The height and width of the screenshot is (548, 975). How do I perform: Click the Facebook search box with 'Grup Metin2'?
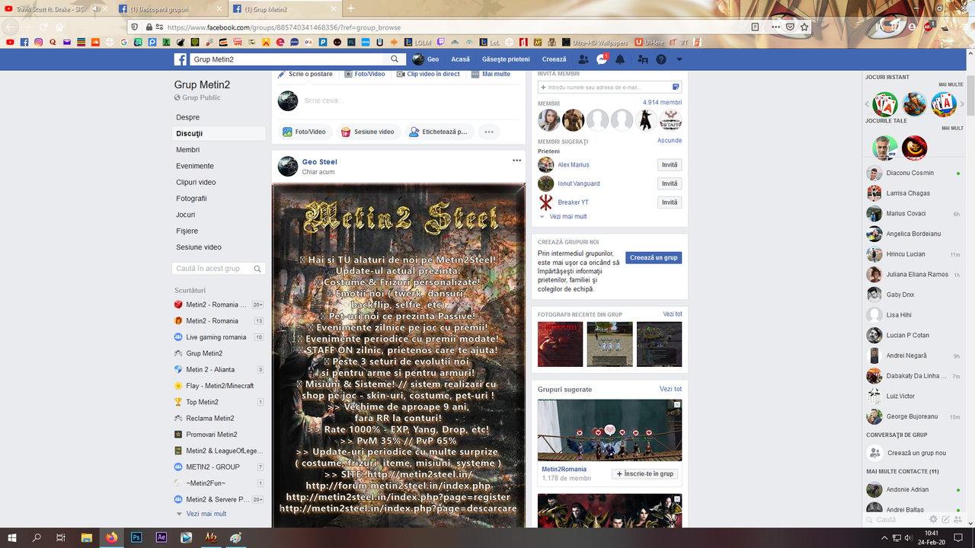(x=288, y=59)
